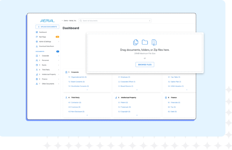
Task: Open 1.3 Stockholder Consents link
Action: (x=79, y=86)
